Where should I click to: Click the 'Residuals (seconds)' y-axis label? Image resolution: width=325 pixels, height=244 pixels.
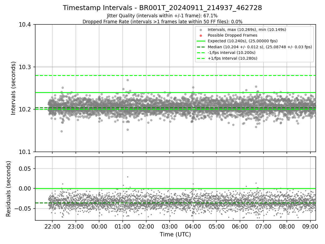click(x=8, y=189)
